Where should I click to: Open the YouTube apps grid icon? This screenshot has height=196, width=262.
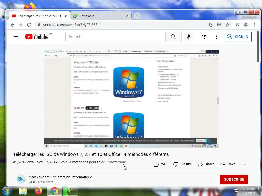click(204, 37)
